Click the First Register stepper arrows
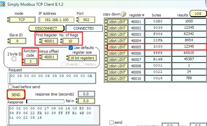This screenshot has height=126, width=207. click(x=40, y=41)
